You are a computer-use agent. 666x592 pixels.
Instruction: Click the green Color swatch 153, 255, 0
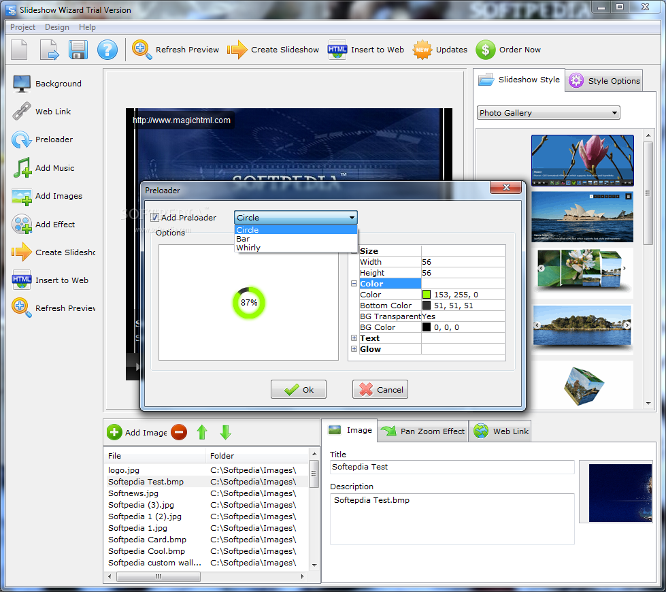click(x=427, y=295)
